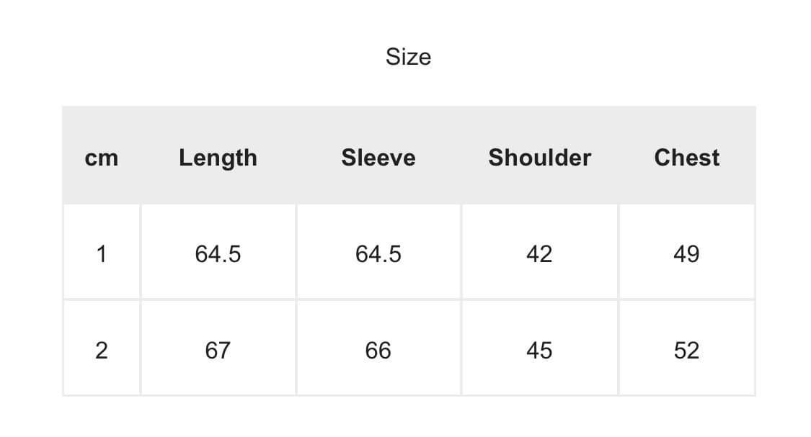Select the Length column header
This screenshot has height=437, width=811.
point(218,158)
